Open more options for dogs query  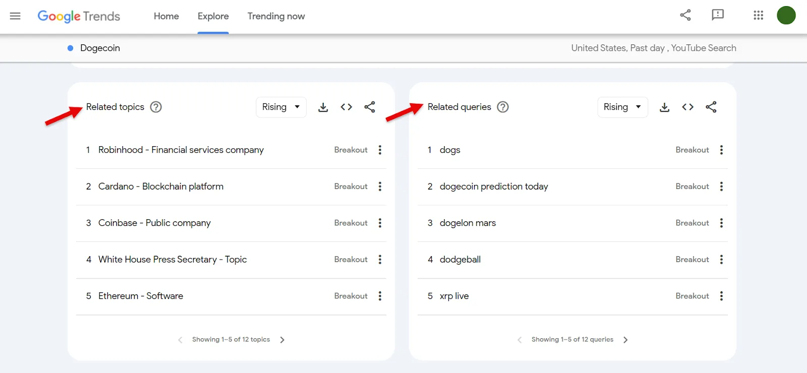(x=722, y=150)
